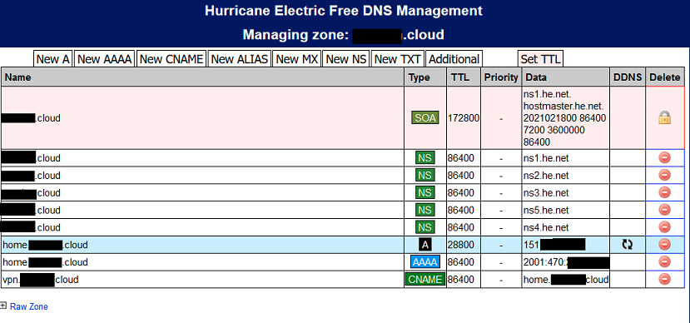This screenshot has width=690, height=323.
Task: Open the Additional records tab
Action: tap(454, 59)
